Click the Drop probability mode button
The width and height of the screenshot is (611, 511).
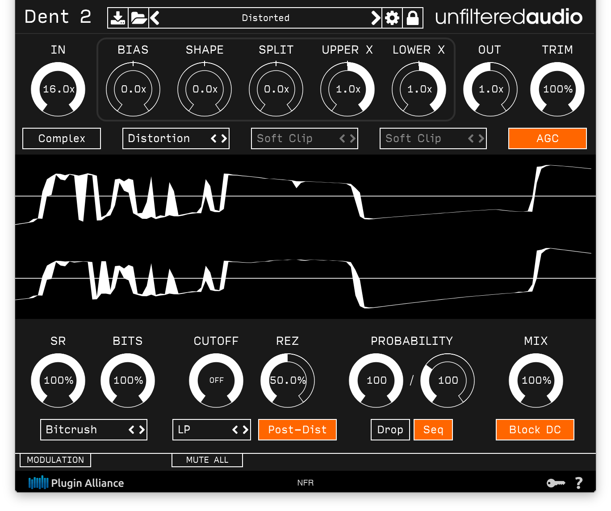click(389, 430)
